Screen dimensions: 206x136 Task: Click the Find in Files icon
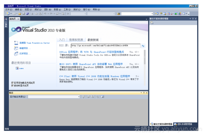[x=118, y=14]
